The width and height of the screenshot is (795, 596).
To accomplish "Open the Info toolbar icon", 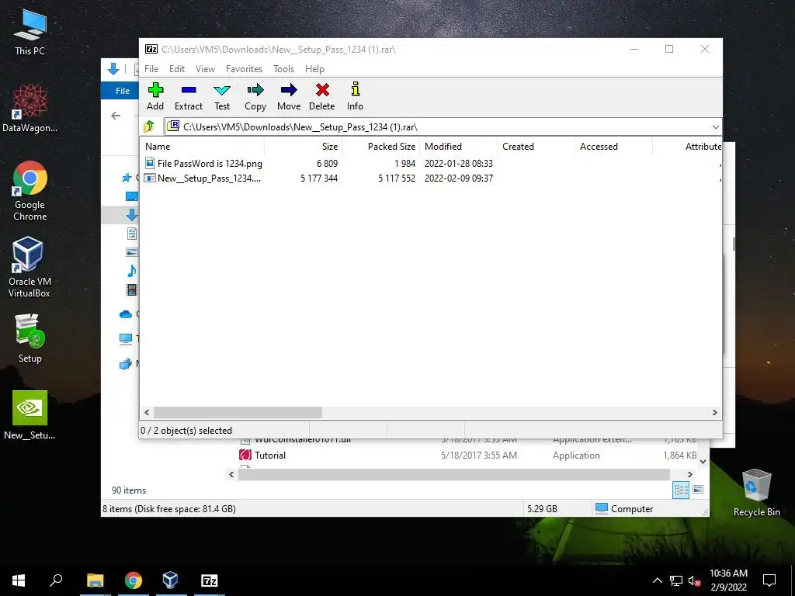I will point(355,96).
